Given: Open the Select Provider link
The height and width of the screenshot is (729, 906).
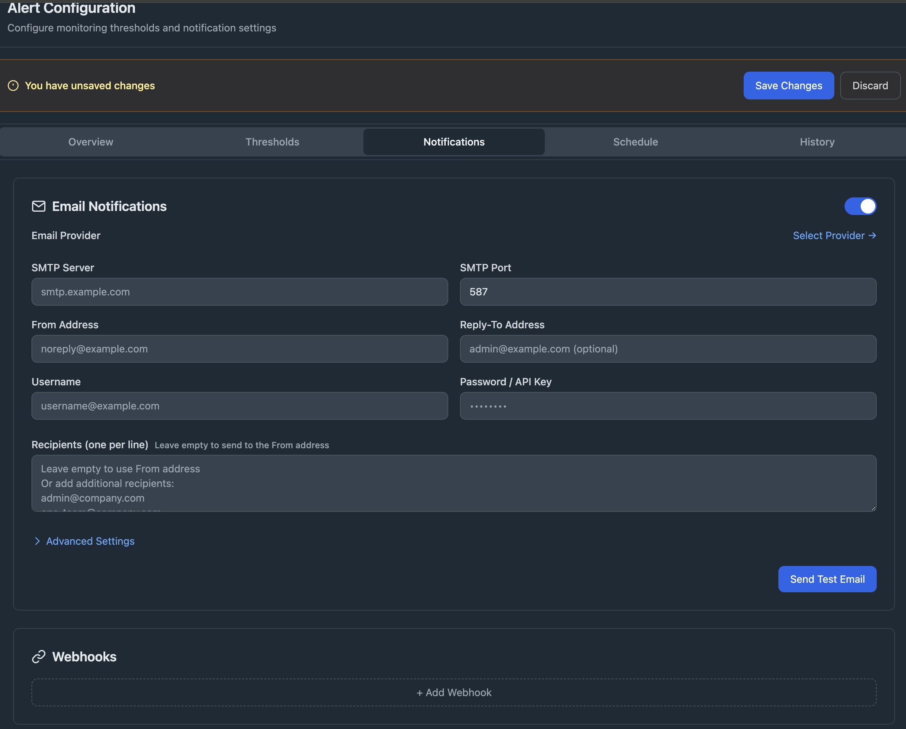Looking at the screenshot, I should (x=835, y=236).
